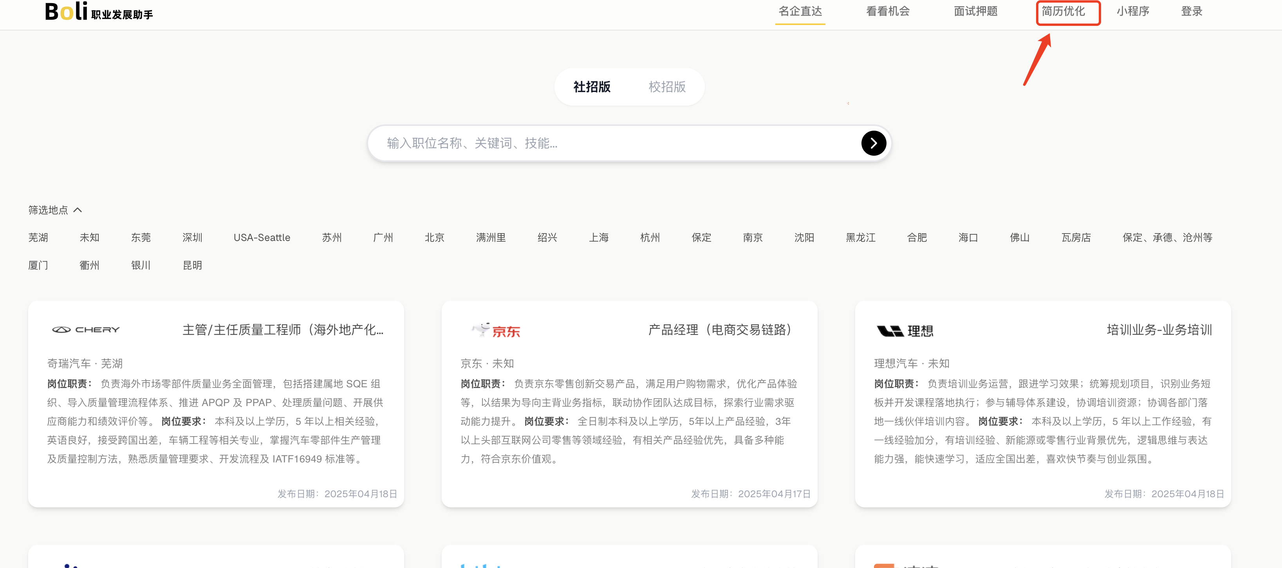This screenshot has width=1282, height=568.
Task: Select the 上海 location filter
Action: pyautogui.click(x=599, y=238)
